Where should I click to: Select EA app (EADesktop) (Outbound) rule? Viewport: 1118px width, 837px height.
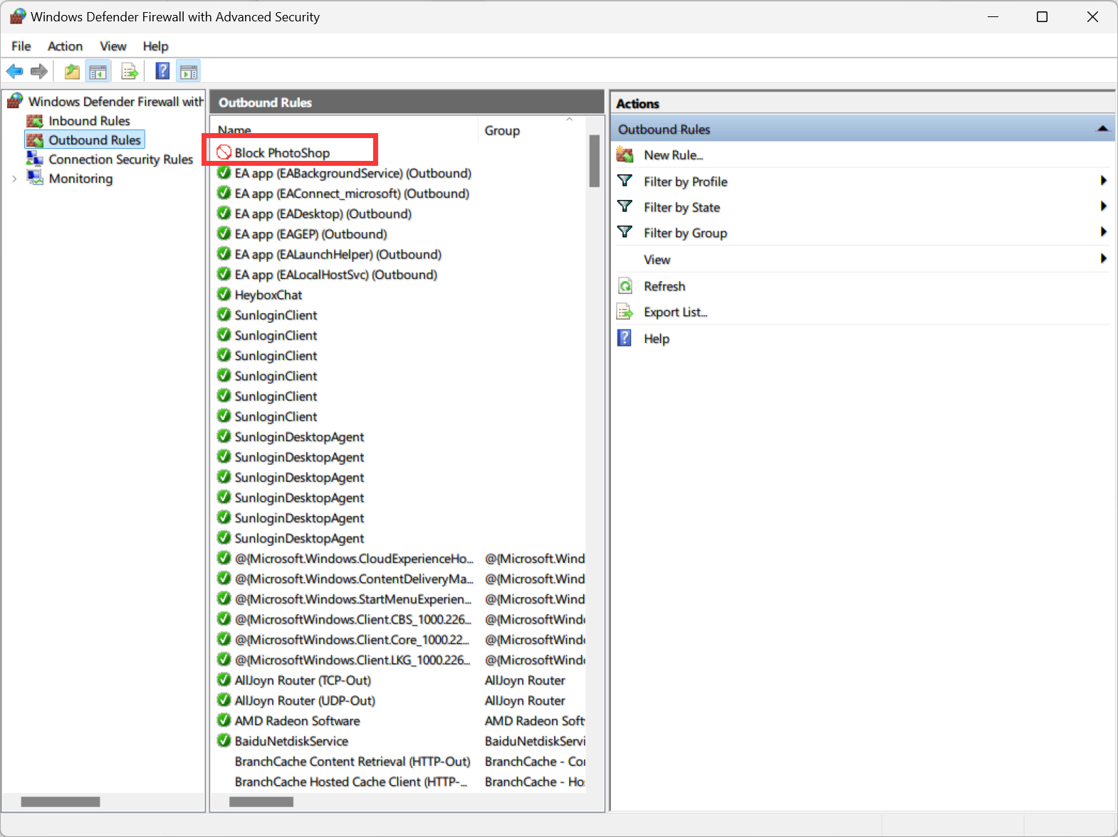pyautogui.click(x=323, y=214)
